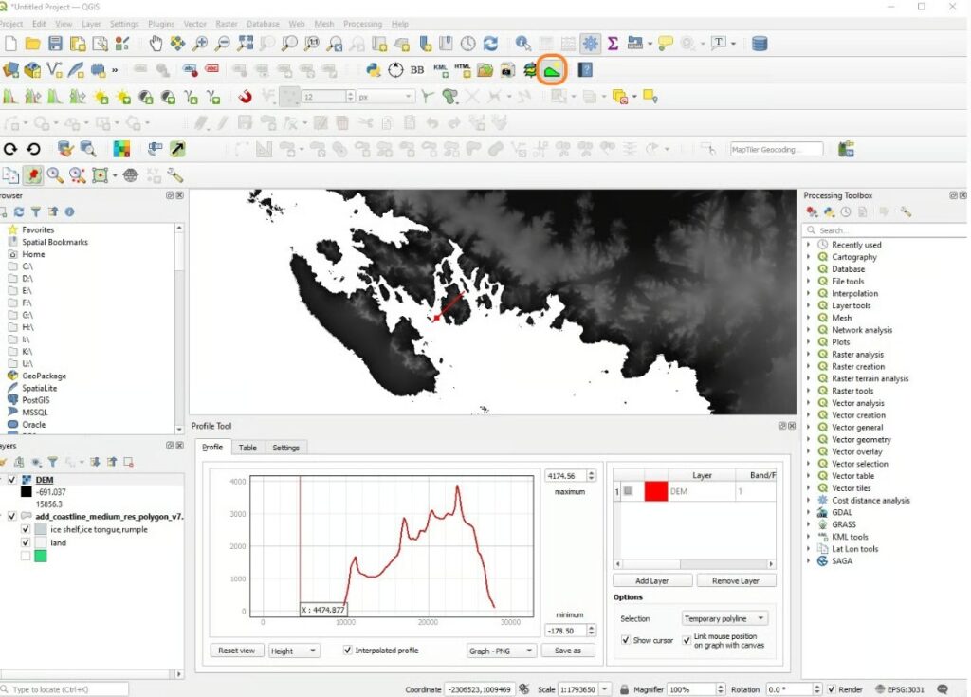Click the green legend color swatch in Layers
Screen dimensions: 971x697
[x=40, y=556]
